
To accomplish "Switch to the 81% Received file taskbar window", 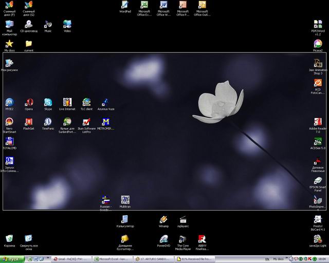I will coord(195,259).
